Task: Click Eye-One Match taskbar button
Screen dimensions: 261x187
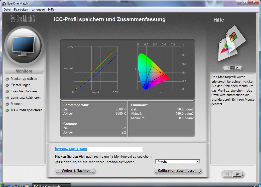Action: pyautogui.click(x=51, y=185)
